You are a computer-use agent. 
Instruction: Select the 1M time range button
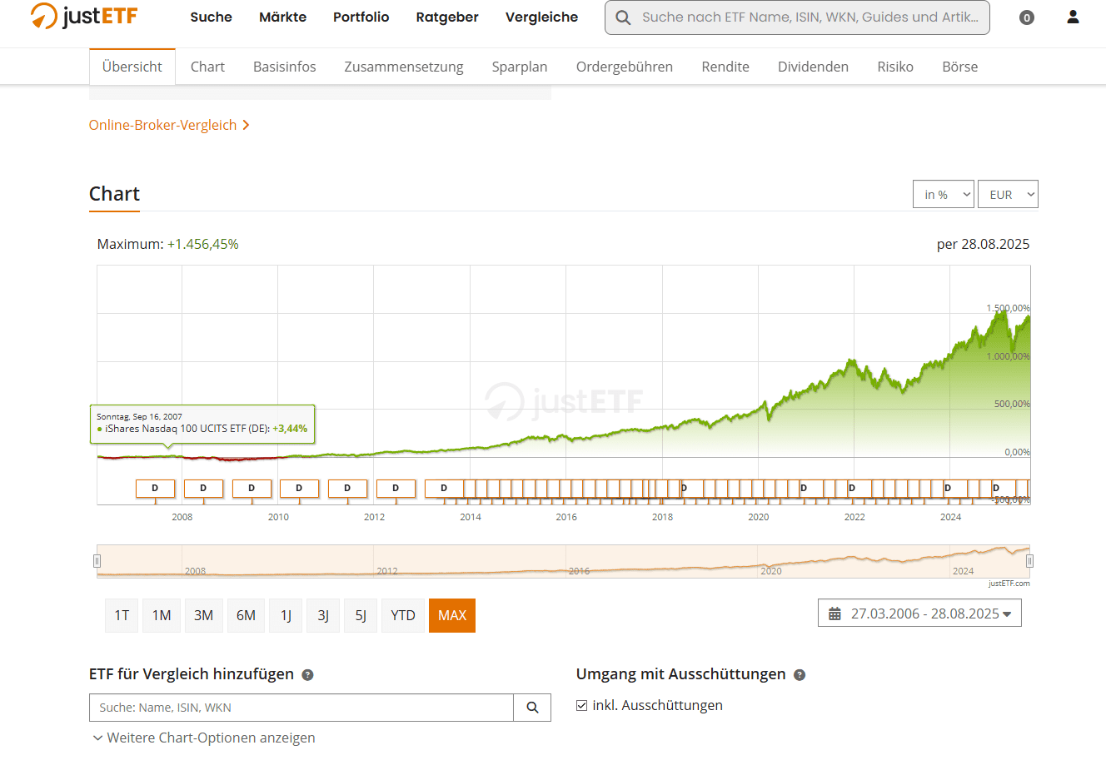click(x=162, y=615)
